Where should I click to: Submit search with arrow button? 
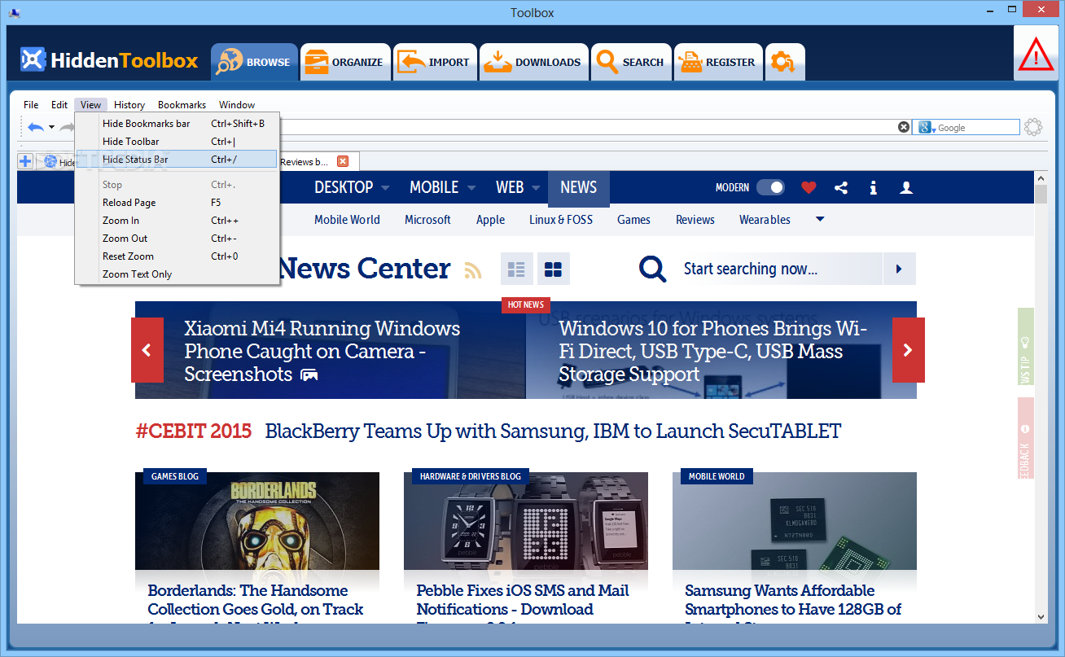coord(899,269)
